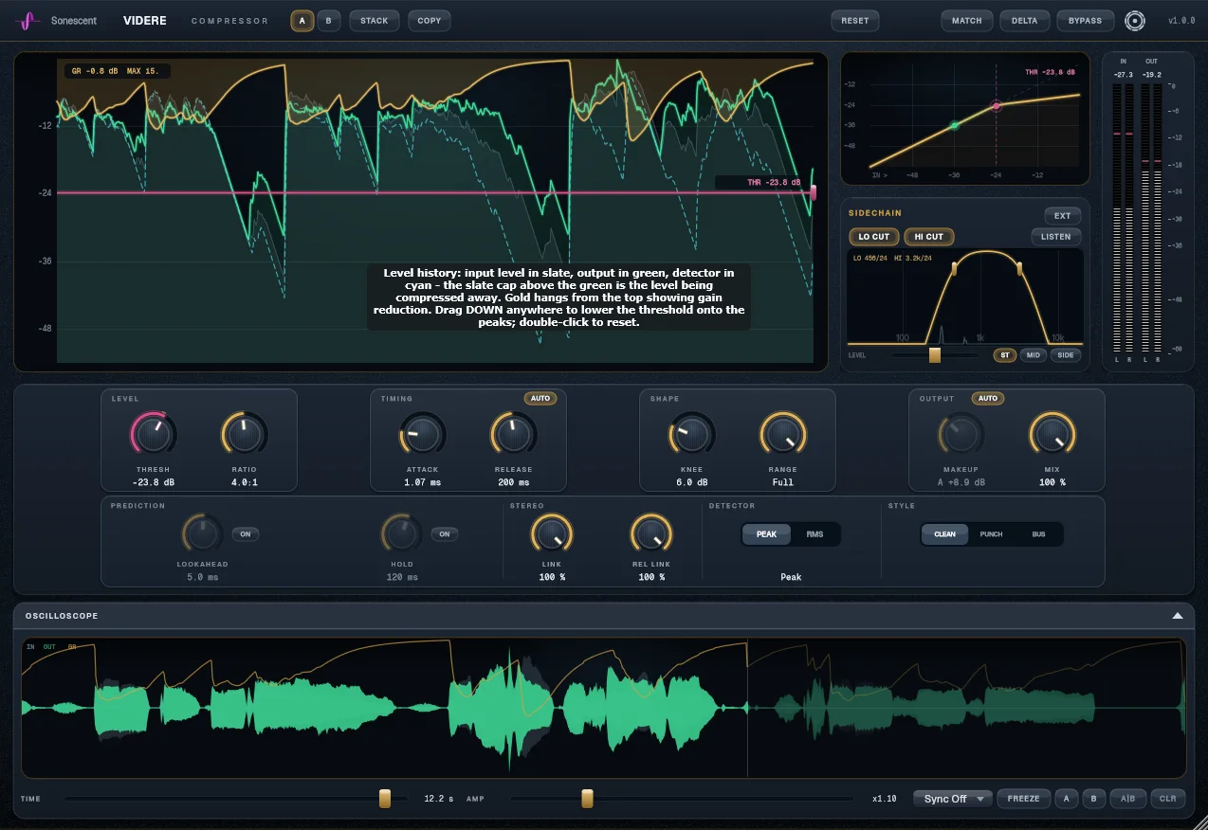Viewport: 1208px width, 830px height.
Task: Select MID sidechain channel mode
Action: [x=1034, y=355]
